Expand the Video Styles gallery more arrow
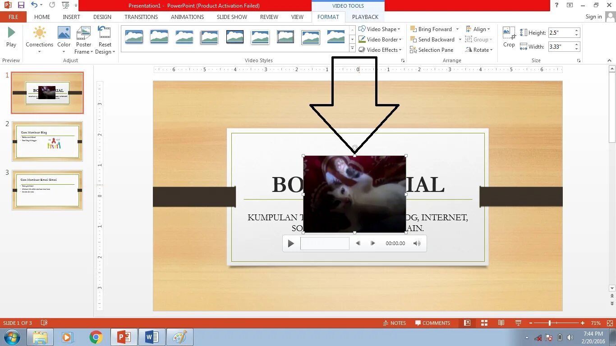 [x=352, y=49]
